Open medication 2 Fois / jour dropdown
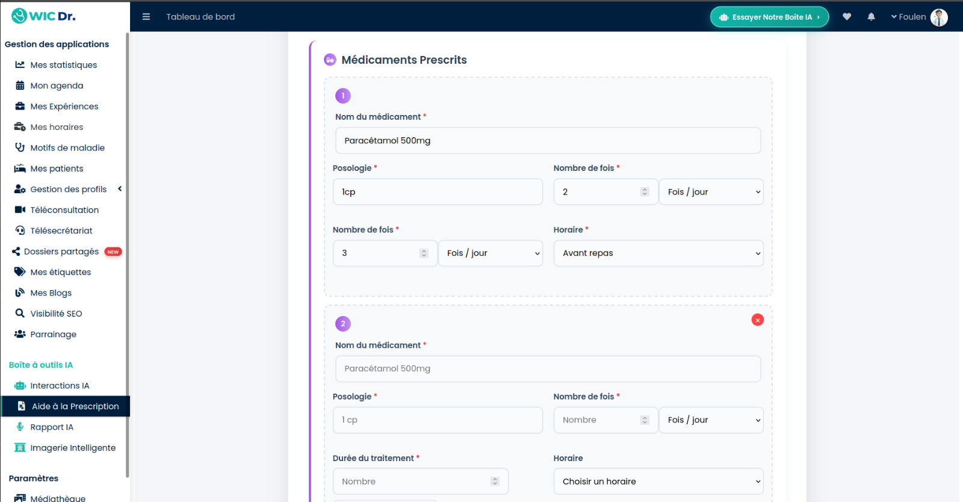Screen dimensions: 963x502 [x=711, y=420]
